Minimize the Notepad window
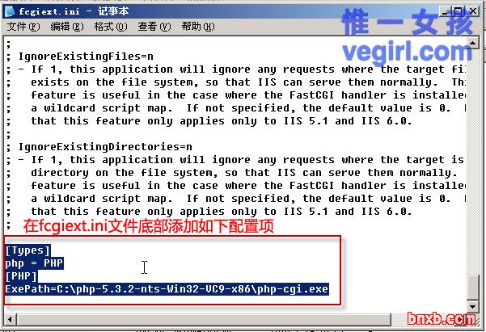 (446, 12)
